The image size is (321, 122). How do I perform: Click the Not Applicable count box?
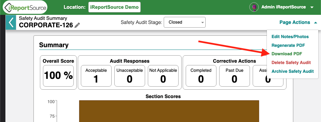tap(163, 76)
